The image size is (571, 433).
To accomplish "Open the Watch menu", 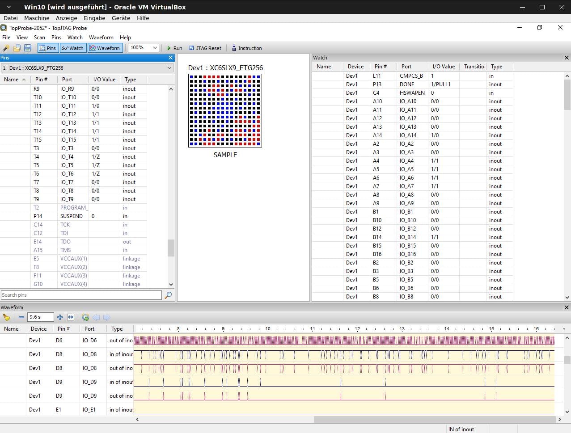I will click(x=75, y=38).
